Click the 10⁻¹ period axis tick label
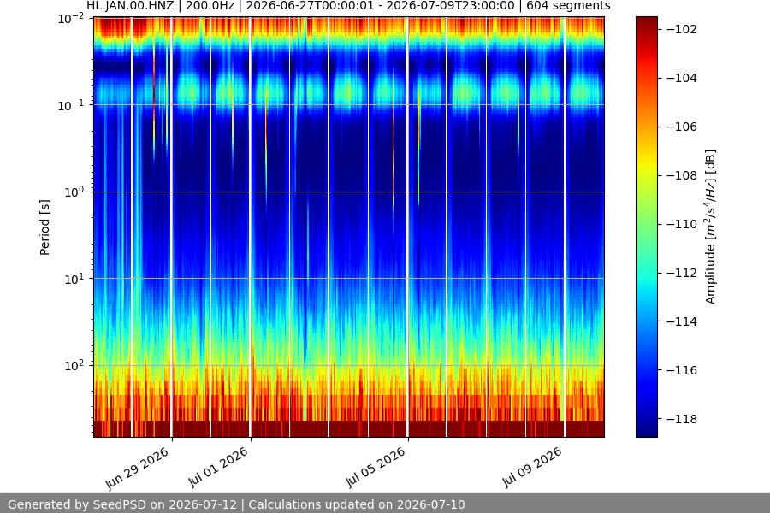The width and height of the screenshot is (770, 513). click(71, 105)
